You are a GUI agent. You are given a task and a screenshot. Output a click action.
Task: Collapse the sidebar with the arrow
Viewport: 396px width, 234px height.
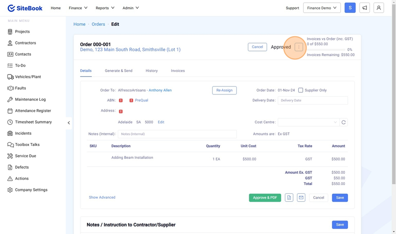[69, 123]
